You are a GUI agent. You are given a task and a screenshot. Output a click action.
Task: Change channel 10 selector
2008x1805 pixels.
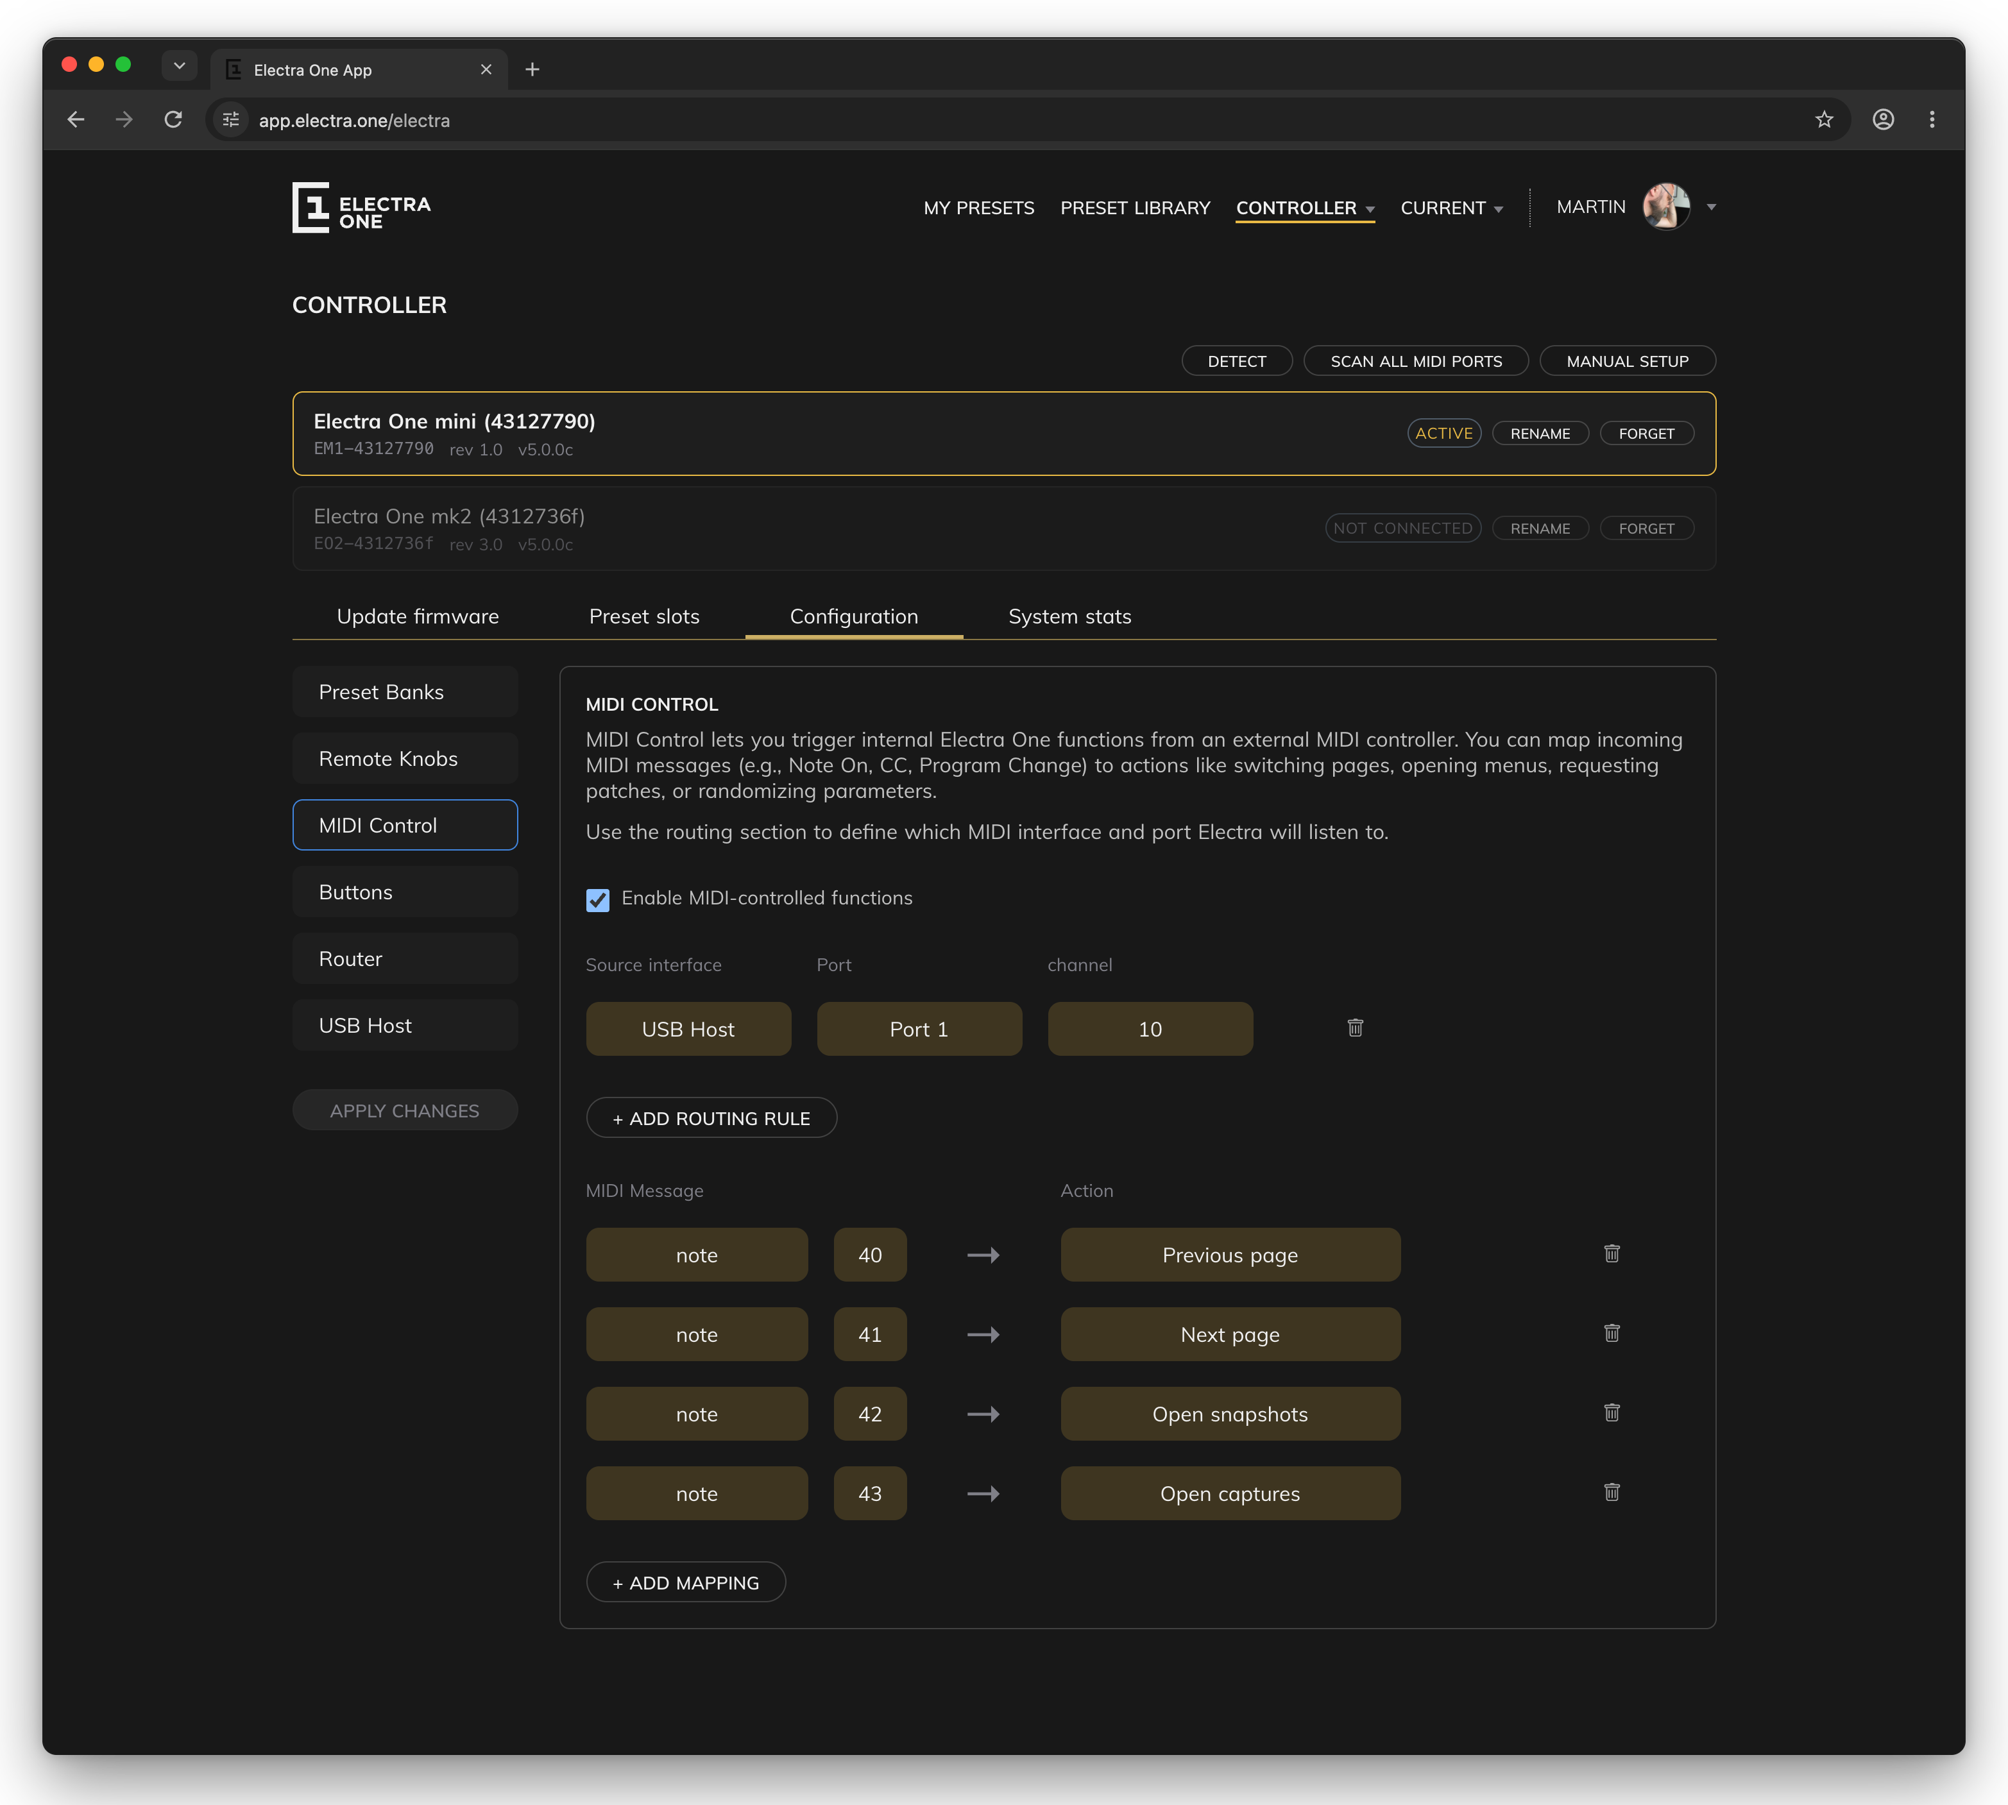[1150, 1028]
